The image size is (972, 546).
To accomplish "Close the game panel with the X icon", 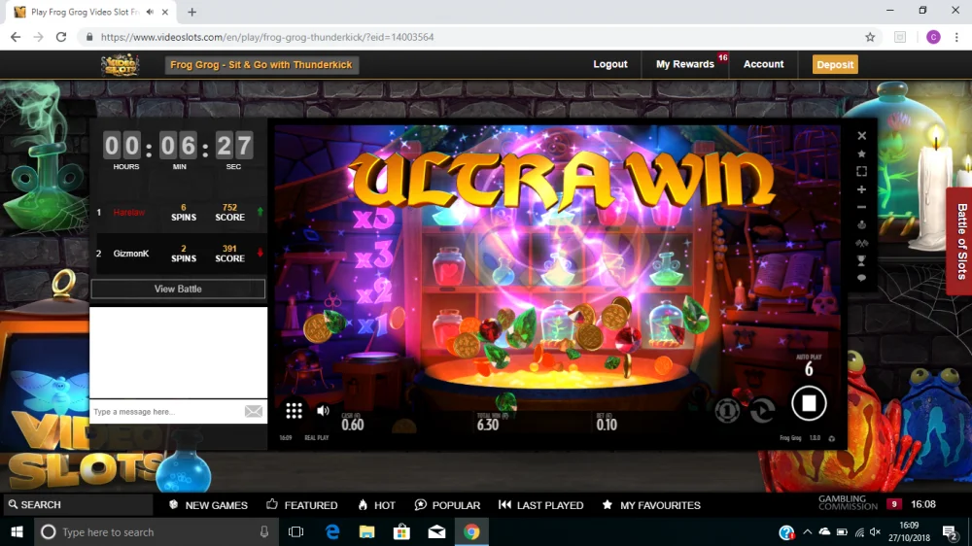I will (861, 136).
